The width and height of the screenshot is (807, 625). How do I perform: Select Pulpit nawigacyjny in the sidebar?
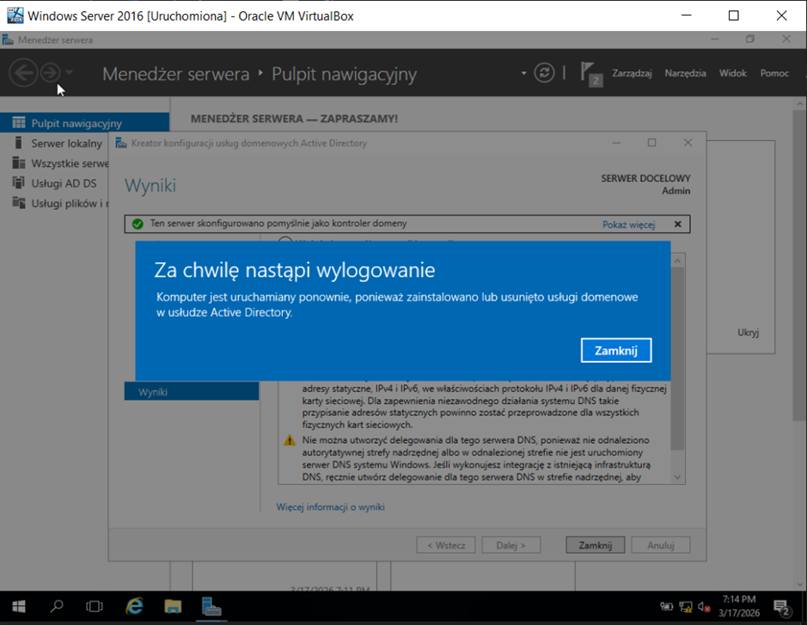(x=76, y=123)
